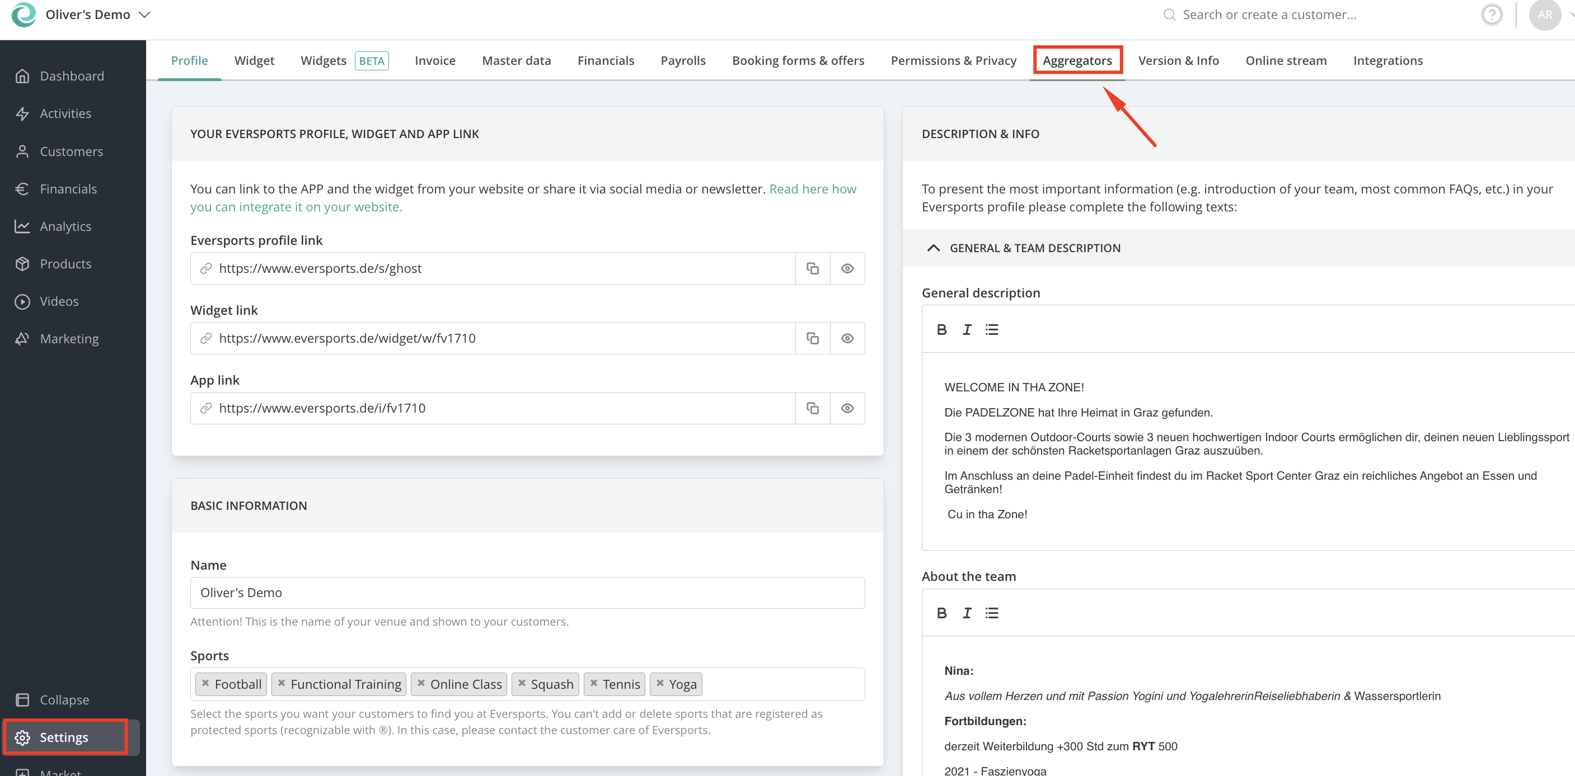Screen dimensions: 1575x776
Task: Open the Widgets BETA tab
Action: (x=344, y=60)
